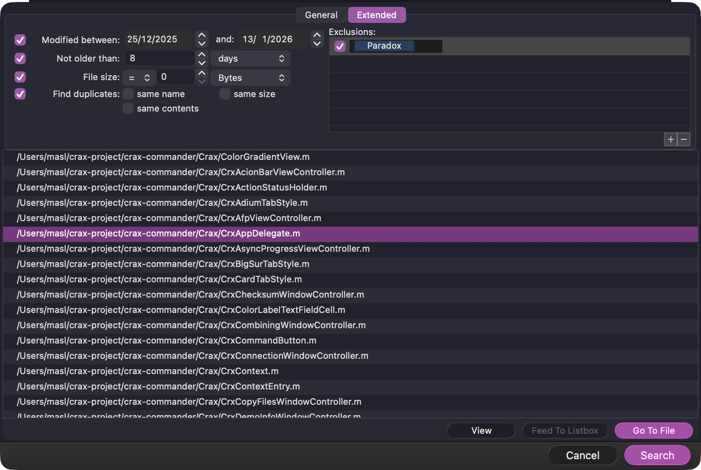Increment the Modified between start date
This screenshot has height=470, width=701.
(202, 35)
